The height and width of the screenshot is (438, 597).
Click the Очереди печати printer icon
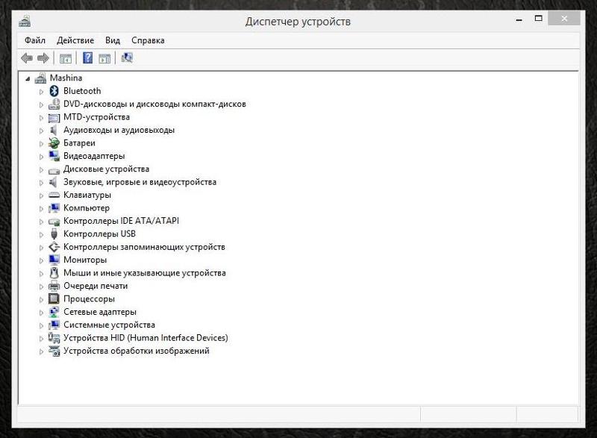(x=54, y=286)
